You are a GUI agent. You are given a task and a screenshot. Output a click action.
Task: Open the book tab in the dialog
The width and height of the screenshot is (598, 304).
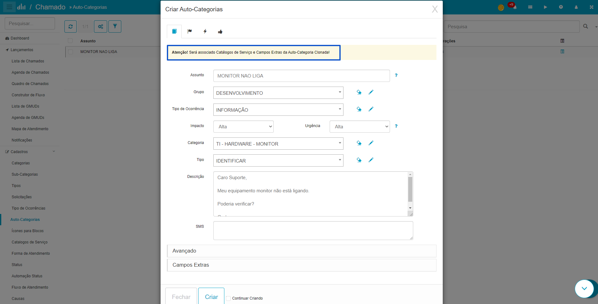click(174, 31)
